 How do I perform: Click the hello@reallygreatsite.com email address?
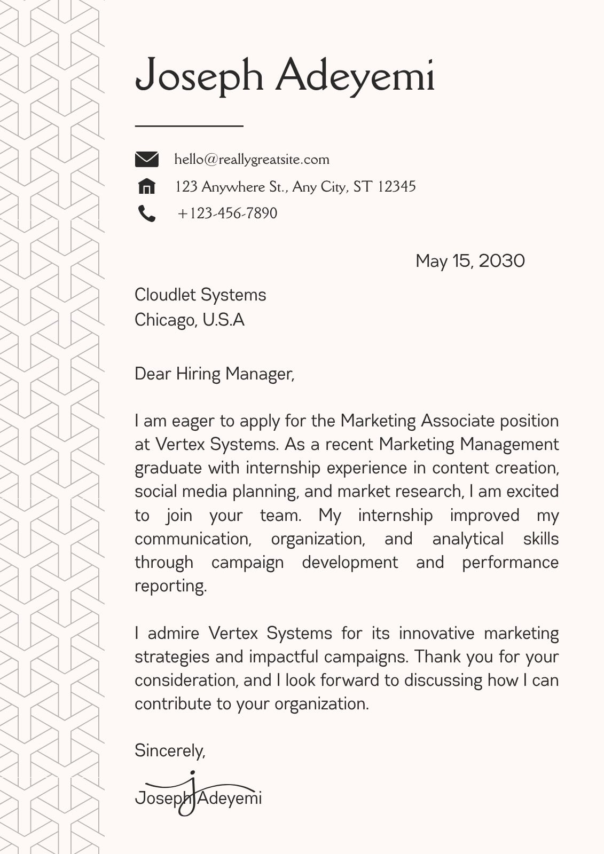pyautogui.click(x=252, y=159)
